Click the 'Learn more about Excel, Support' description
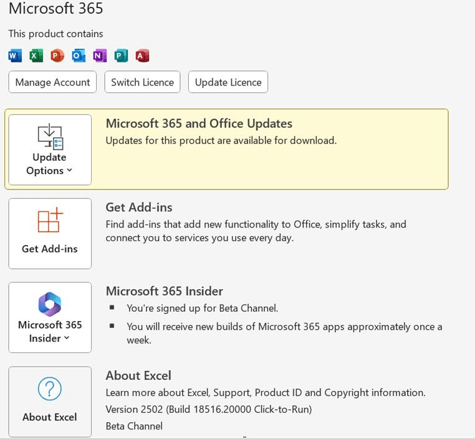 [x=266, y=393]
